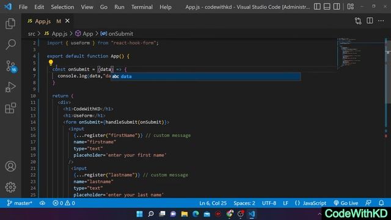Toggle the primary side bar layout icon
The image size is (391, 220).
(x=317, y=7)
